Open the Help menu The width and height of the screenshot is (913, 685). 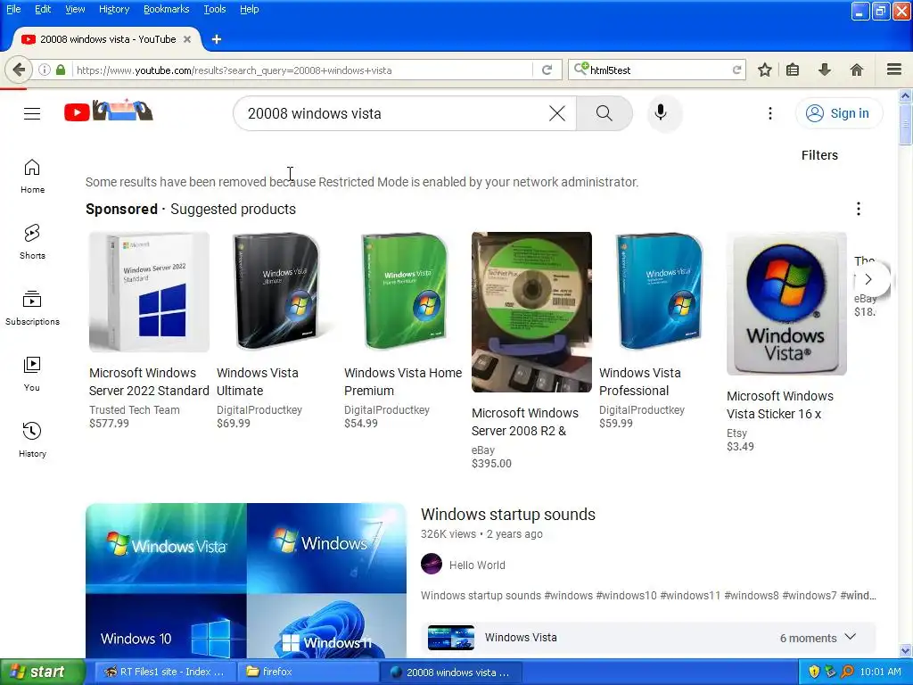point(249,9)
